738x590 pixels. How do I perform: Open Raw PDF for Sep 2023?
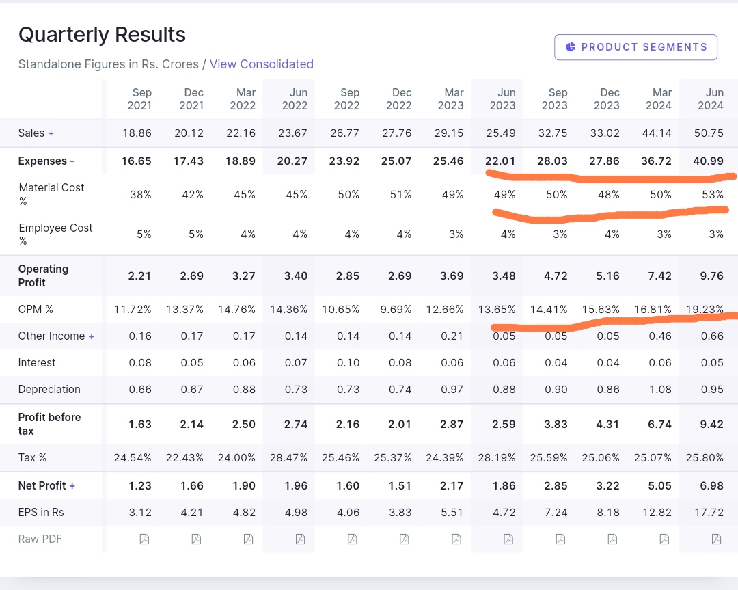click(560, 539)
